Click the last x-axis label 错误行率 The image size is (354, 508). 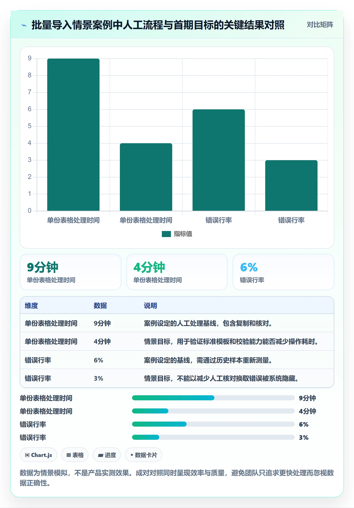291,220
